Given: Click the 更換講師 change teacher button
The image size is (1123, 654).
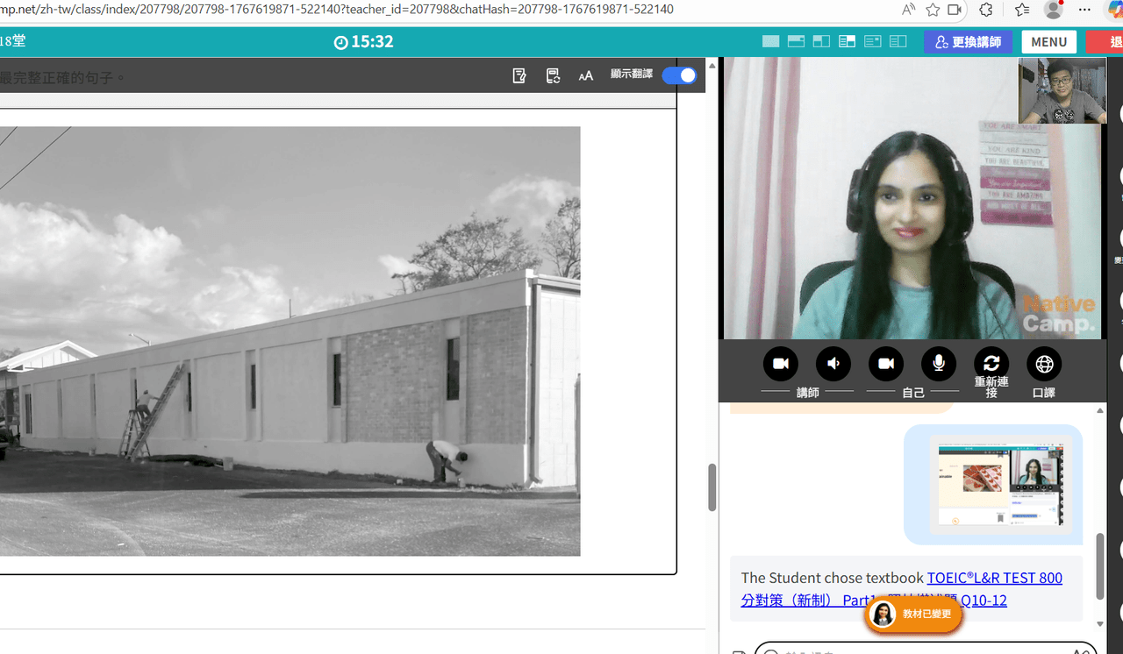Looking at the screenshot, I should click(x=968, y=42).
